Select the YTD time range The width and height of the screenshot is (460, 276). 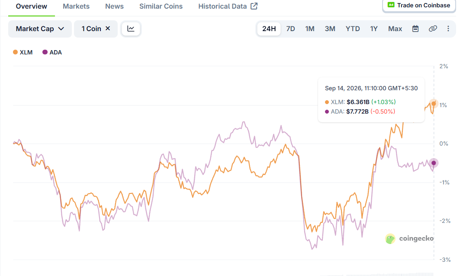point(353,29)
